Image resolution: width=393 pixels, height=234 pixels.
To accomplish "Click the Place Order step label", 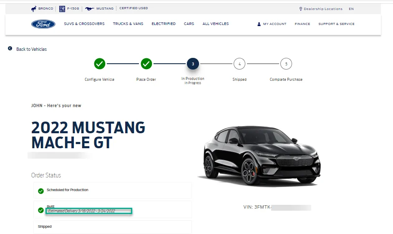I will coord(146,80).
